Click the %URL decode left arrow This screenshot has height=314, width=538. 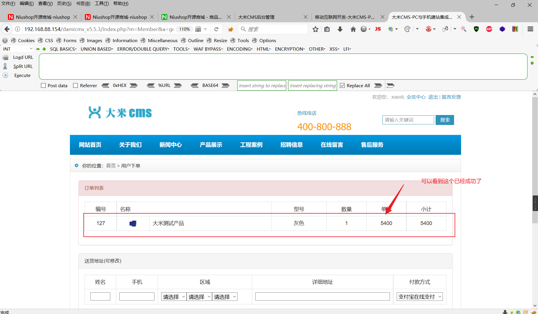tap(151, 85)
